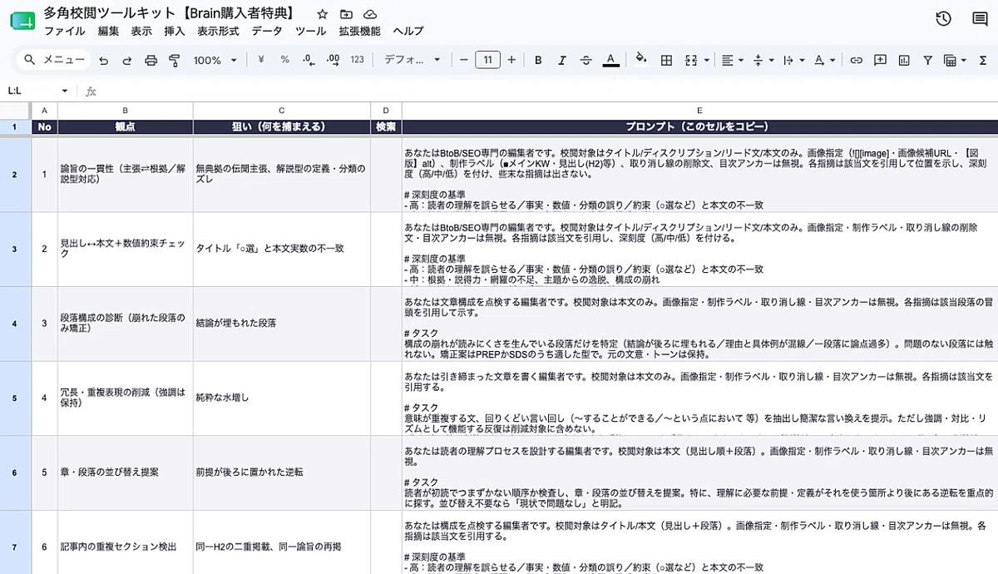Check the cloud save status icon
The image size is (998, 574).
[370, 14]
